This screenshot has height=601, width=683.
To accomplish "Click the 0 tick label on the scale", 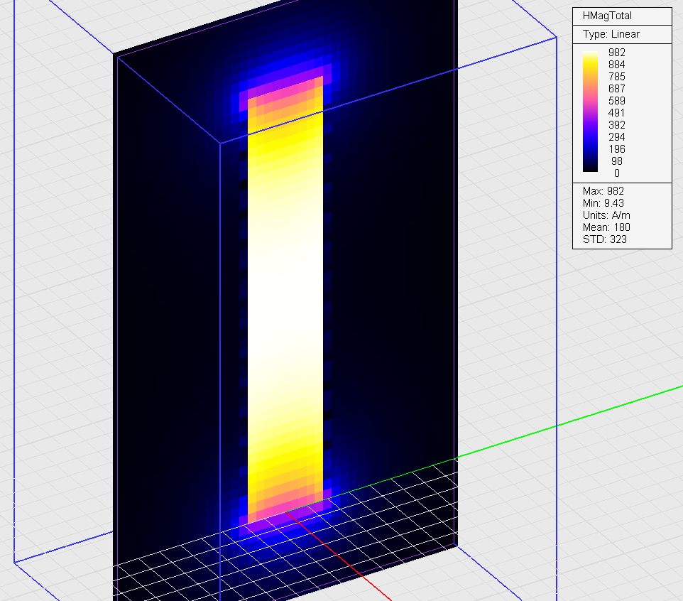I will (x=617, y=173).
